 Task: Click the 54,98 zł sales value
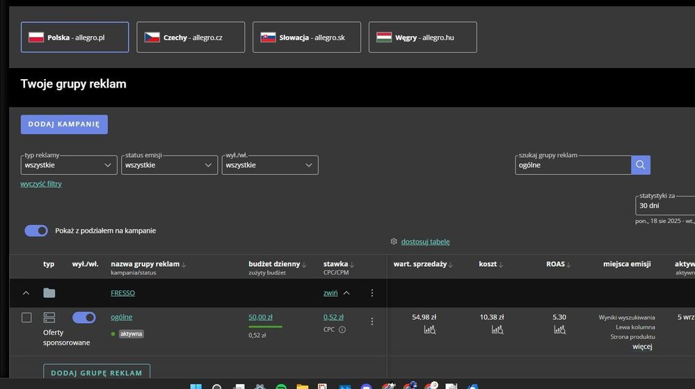[424, 317]
